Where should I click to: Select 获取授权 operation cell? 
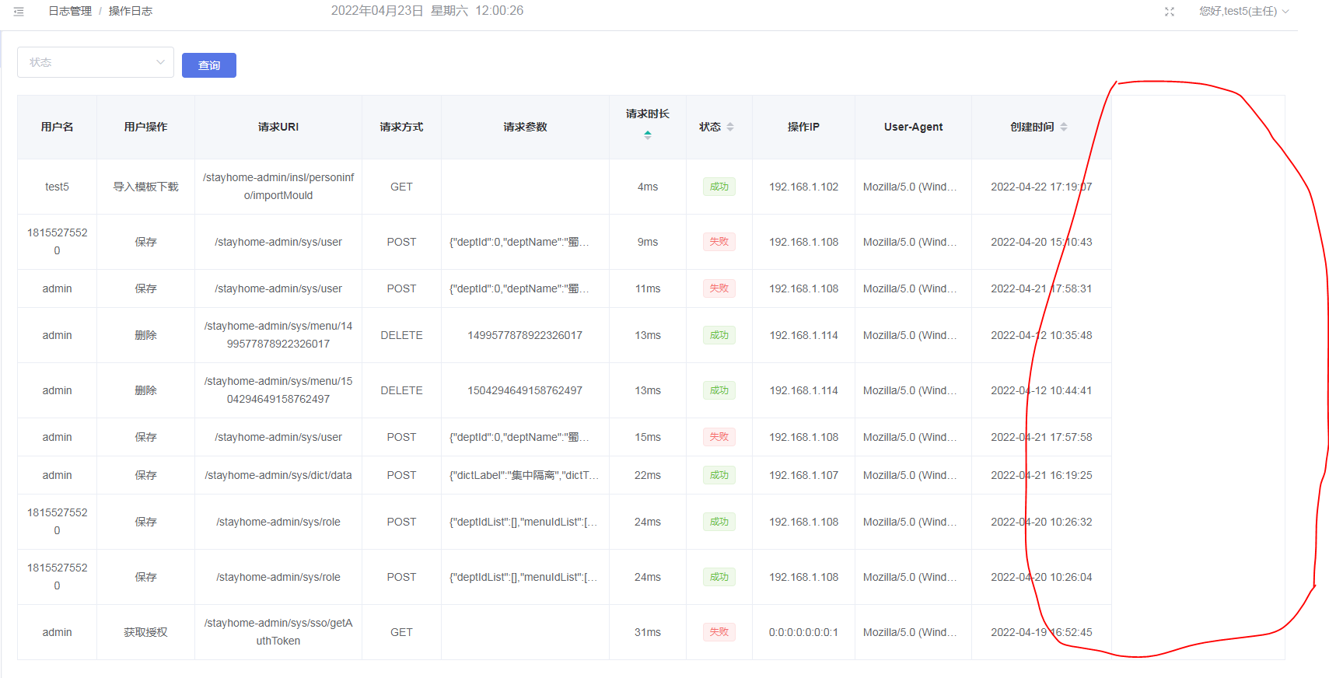pyautogui.click(x=146, y=632)
